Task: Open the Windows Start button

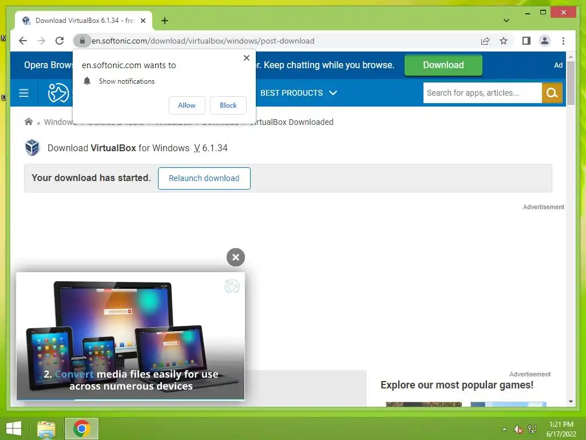Action: tap(14, 429)
